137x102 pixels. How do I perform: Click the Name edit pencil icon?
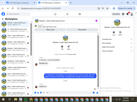click(68, 47)
